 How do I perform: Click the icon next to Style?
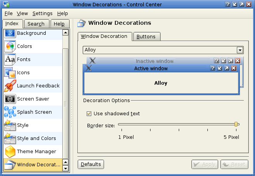[10, 125]
